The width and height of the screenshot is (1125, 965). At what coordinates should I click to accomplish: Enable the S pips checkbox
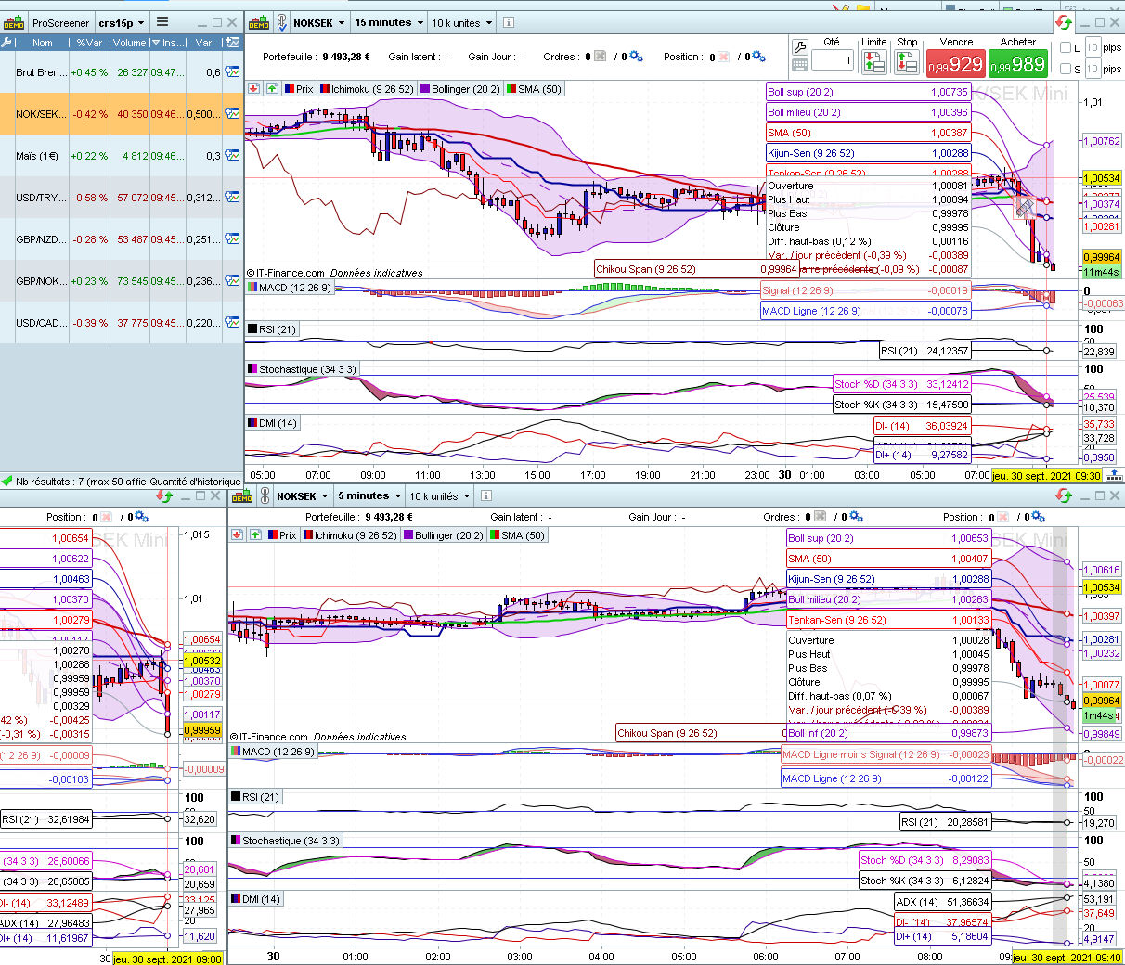1066,69
